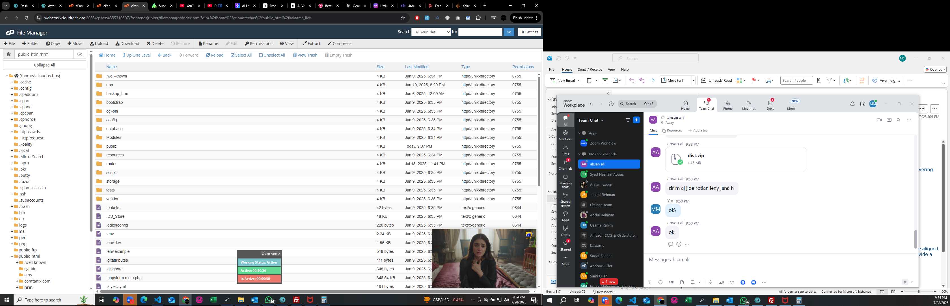
Task: Click the Home directory icon beside path field
Action: pos(9,54)
